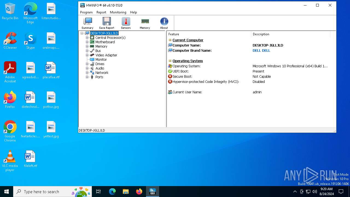Open the Memory toolbar icon
The image size is (350, 197).
[x=145, y=23]
